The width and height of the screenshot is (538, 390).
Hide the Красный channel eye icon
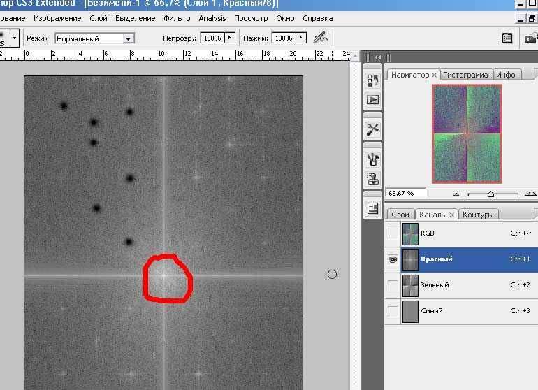click(393, 259)
